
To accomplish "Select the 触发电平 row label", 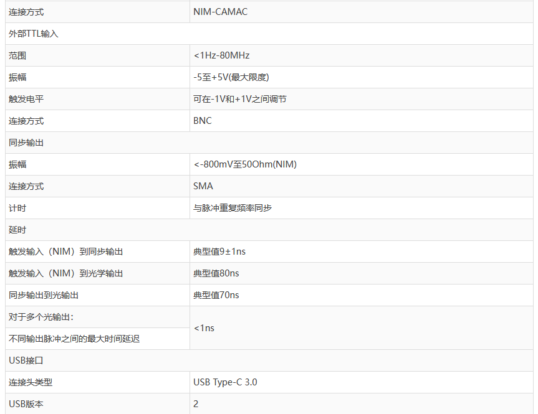I will (x=26, y=99).
